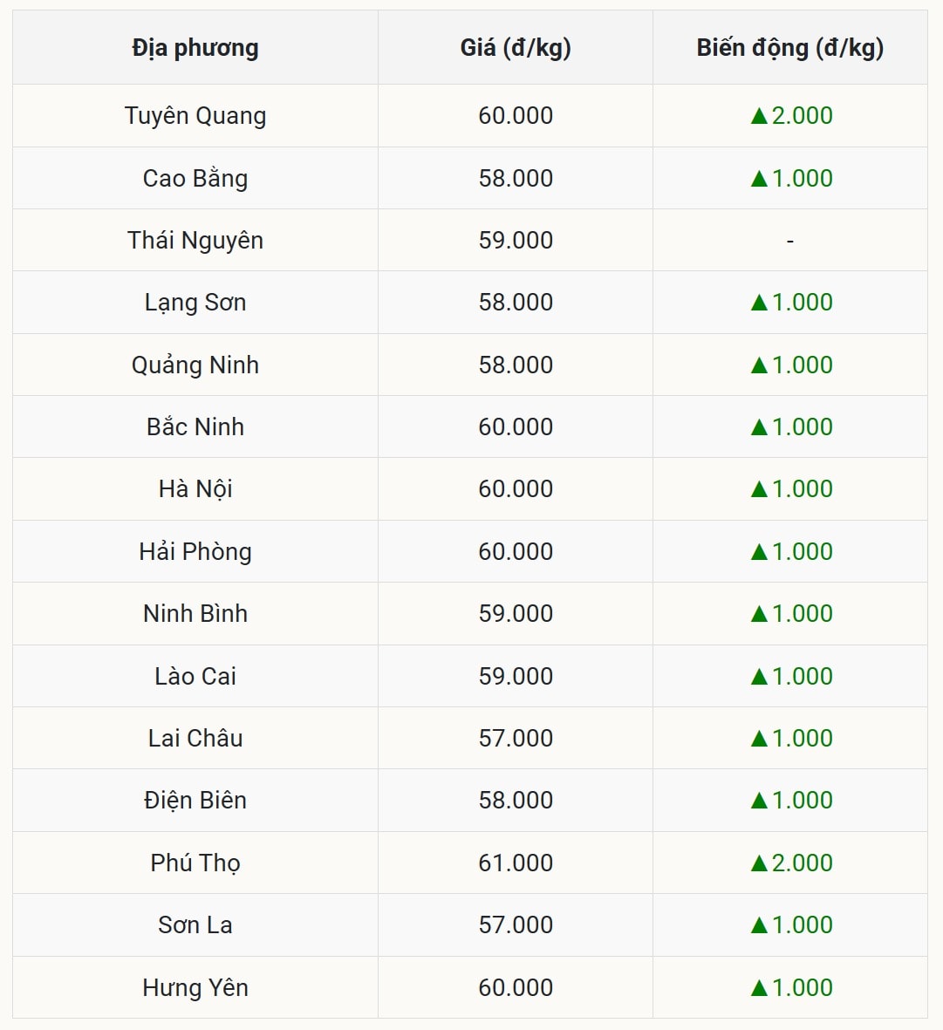This screenshot has height=1030, width=943.
Task: Click the up arrow icon beside Cao Bằng change
Action: 759,179
